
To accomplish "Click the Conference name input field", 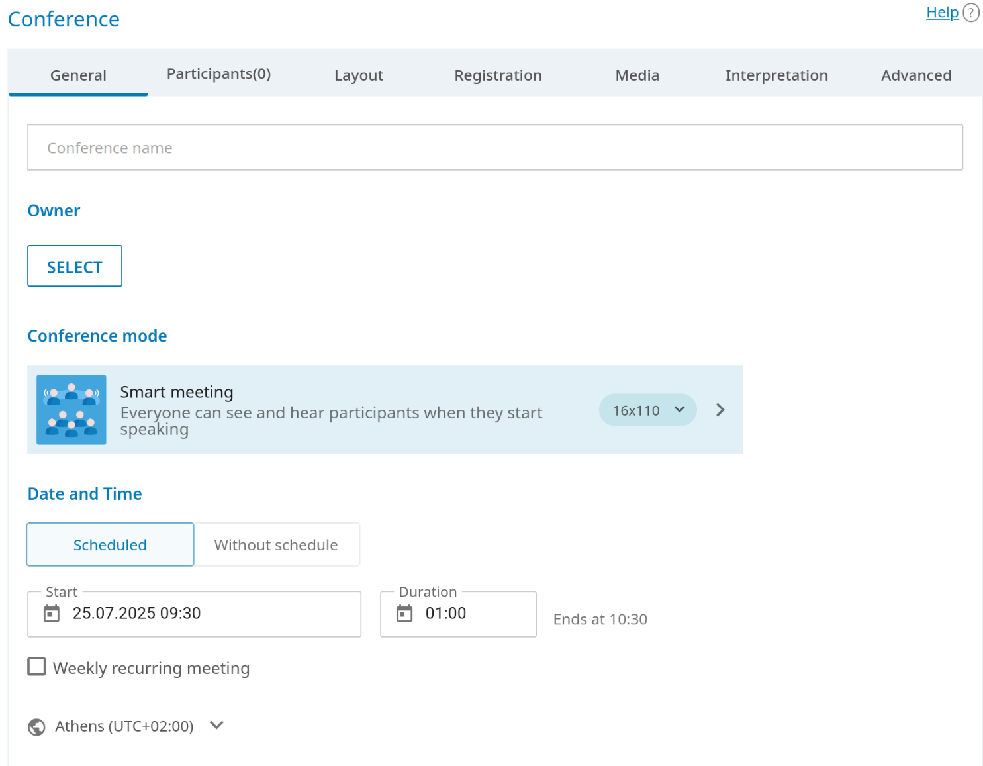I will click(x=494, y=148).
